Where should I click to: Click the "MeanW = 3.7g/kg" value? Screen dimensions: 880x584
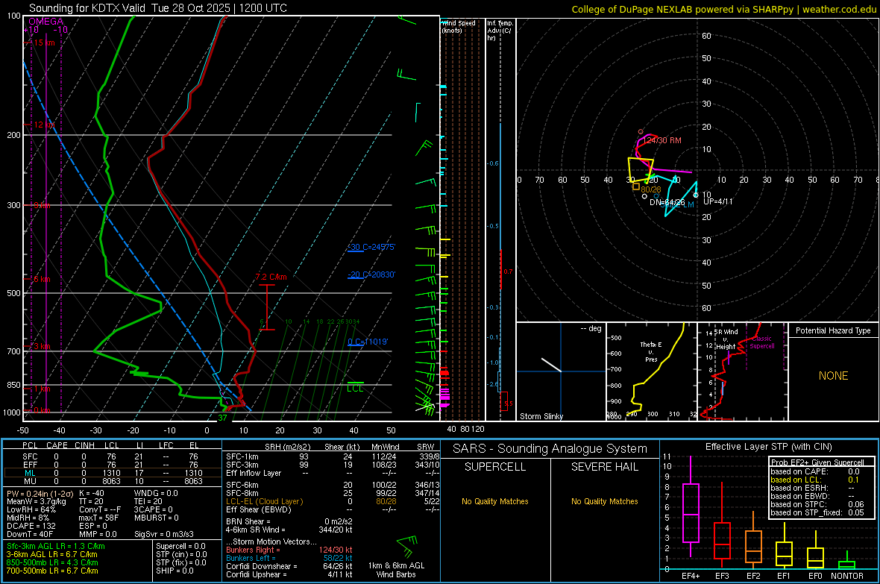36,501
